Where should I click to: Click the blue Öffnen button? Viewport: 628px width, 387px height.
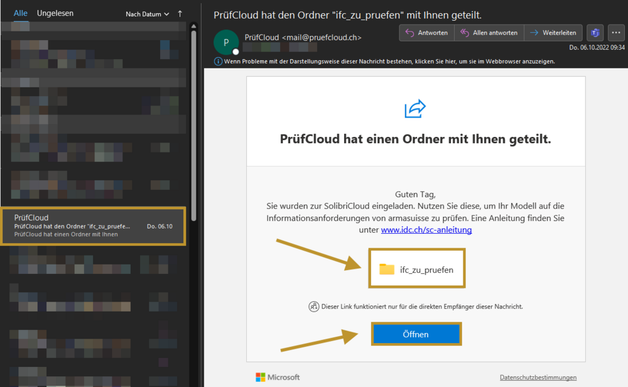416,334
